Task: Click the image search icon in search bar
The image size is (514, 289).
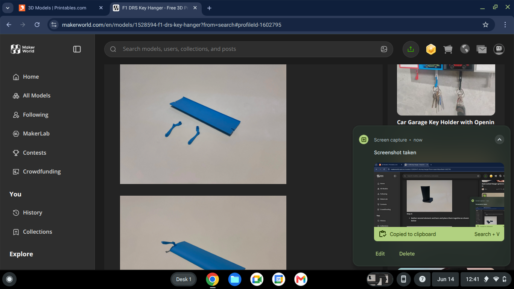Action: 384,49
